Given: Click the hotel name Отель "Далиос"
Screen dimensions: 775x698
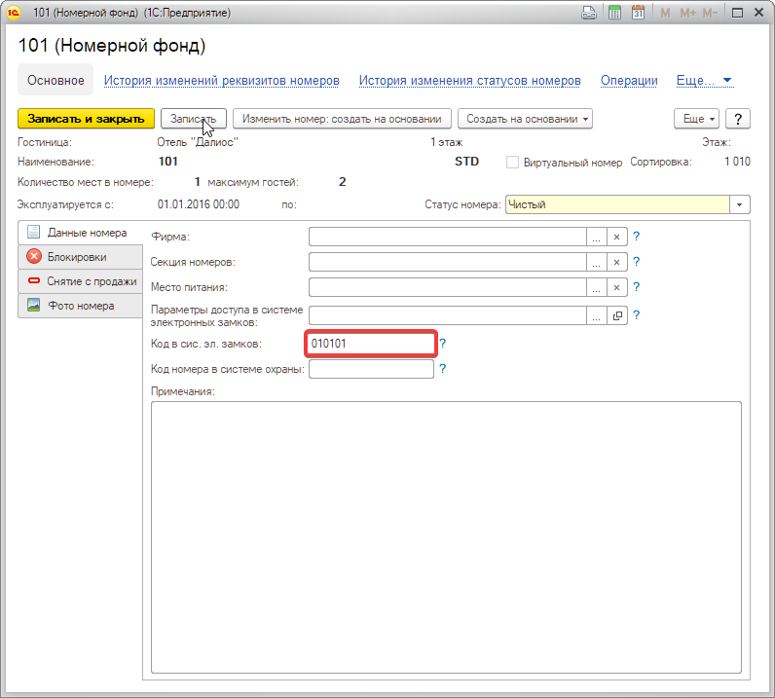Looking at the screenshot, I should (x=198, y=142).
